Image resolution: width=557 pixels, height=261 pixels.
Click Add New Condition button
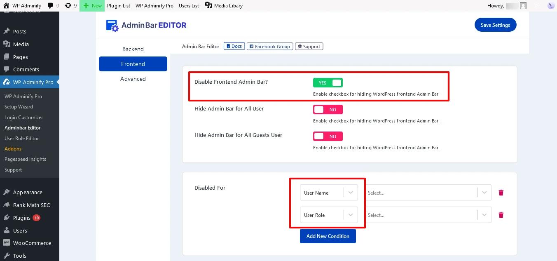[x=328, y=236]
